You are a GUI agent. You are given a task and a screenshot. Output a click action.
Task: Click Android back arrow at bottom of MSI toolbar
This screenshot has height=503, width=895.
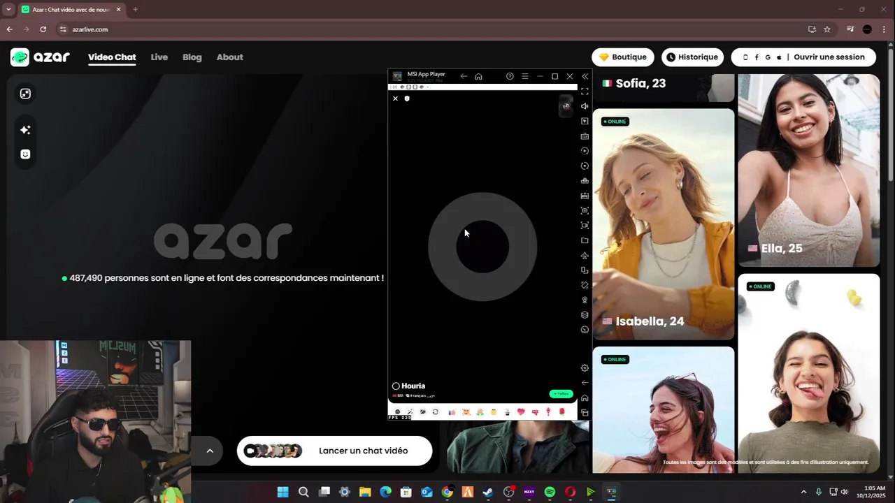coord(585,383)
